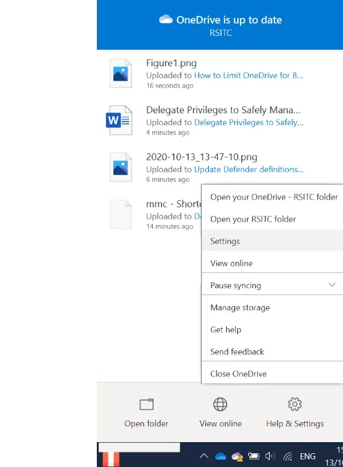
Task: Click the View online label in bottom bar
Action: [x=221, y=423]
